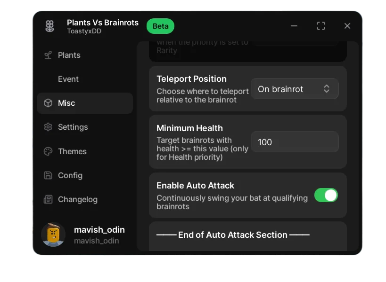Click the Misc cube icon

pos(48,103)
